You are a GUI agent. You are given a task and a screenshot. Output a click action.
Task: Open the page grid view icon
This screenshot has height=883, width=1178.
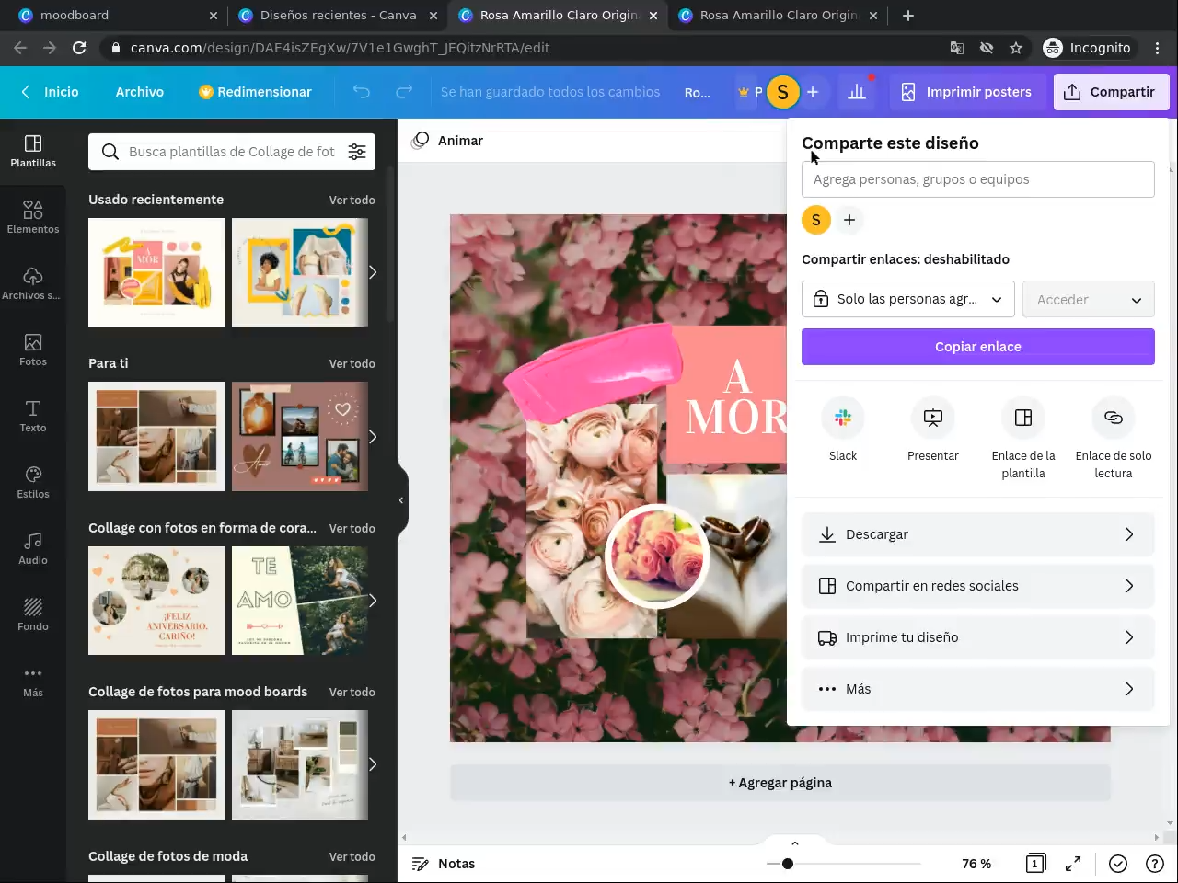pyautogui.click(x=1035, y=864)
